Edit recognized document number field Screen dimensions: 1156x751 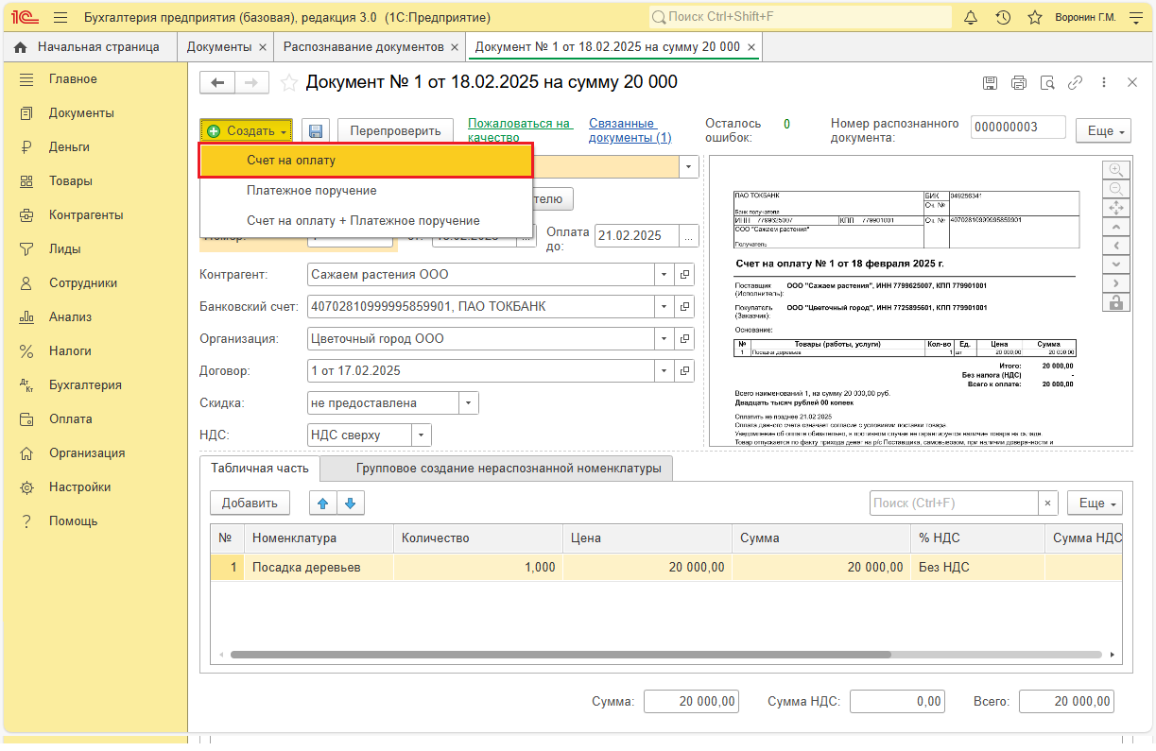(x=1018, y=128)
